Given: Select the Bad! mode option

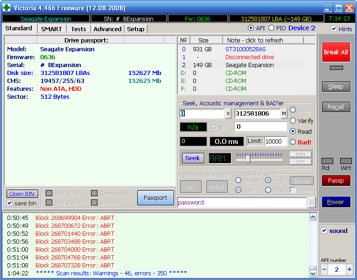Looking at the screenshot, I should 293,142.
